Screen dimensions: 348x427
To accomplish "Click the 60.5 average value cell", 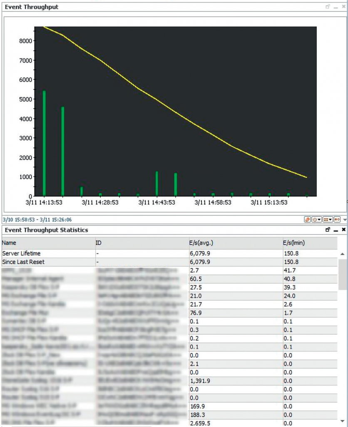I will pyautogui.click(x=236, y=279).
